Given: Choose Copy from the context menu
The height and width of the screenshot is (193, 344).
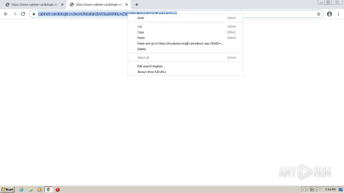Looking at the screenshot, I should (185, 32).
